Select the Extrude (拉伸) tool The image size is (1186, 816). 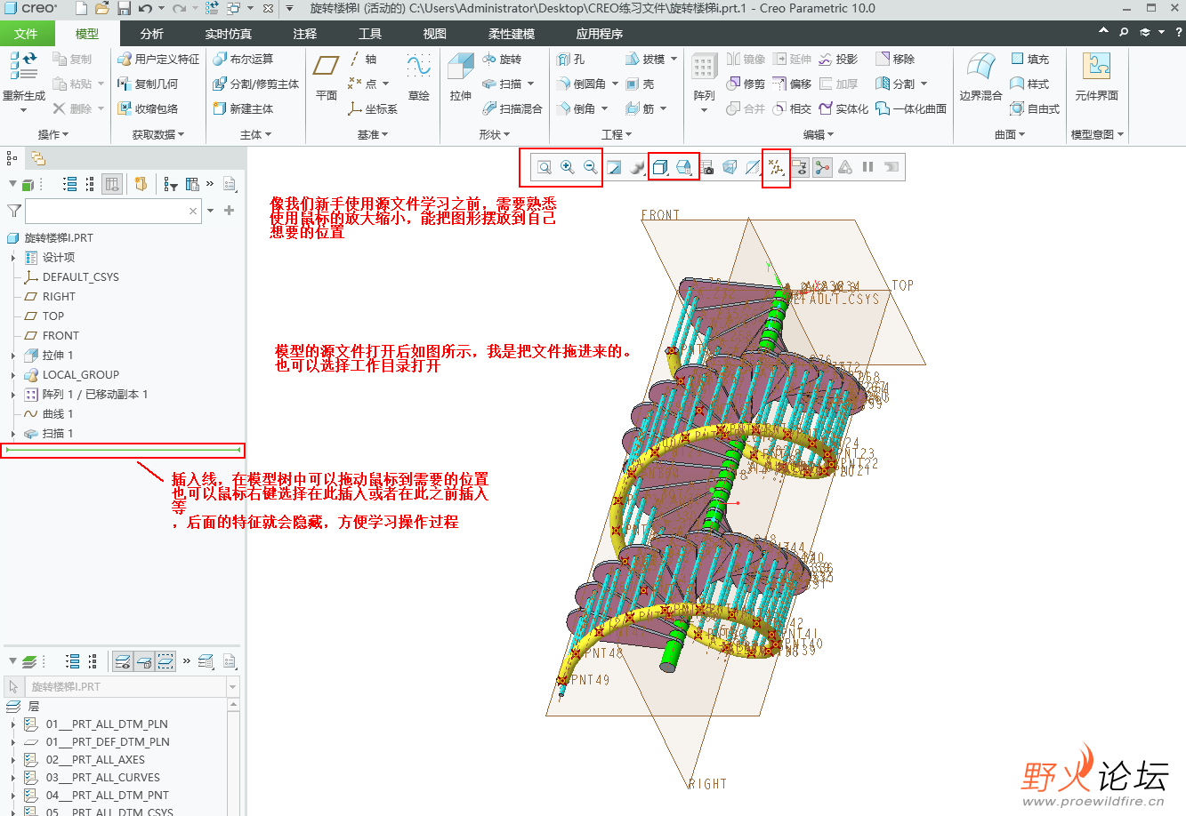460,76
